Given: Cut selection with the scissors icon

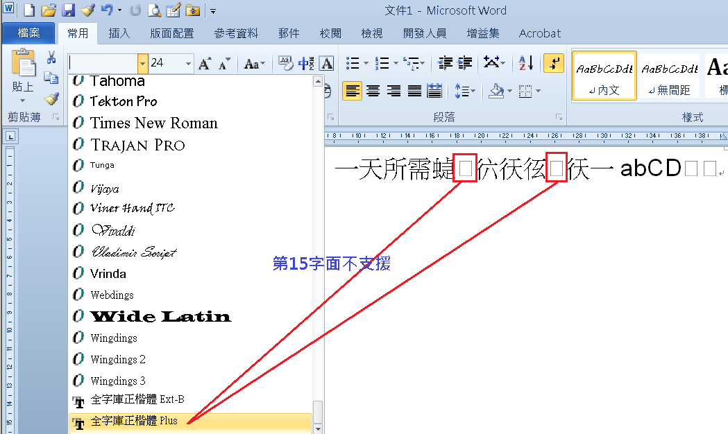Looking at the screenshot, I should [51, 58].
